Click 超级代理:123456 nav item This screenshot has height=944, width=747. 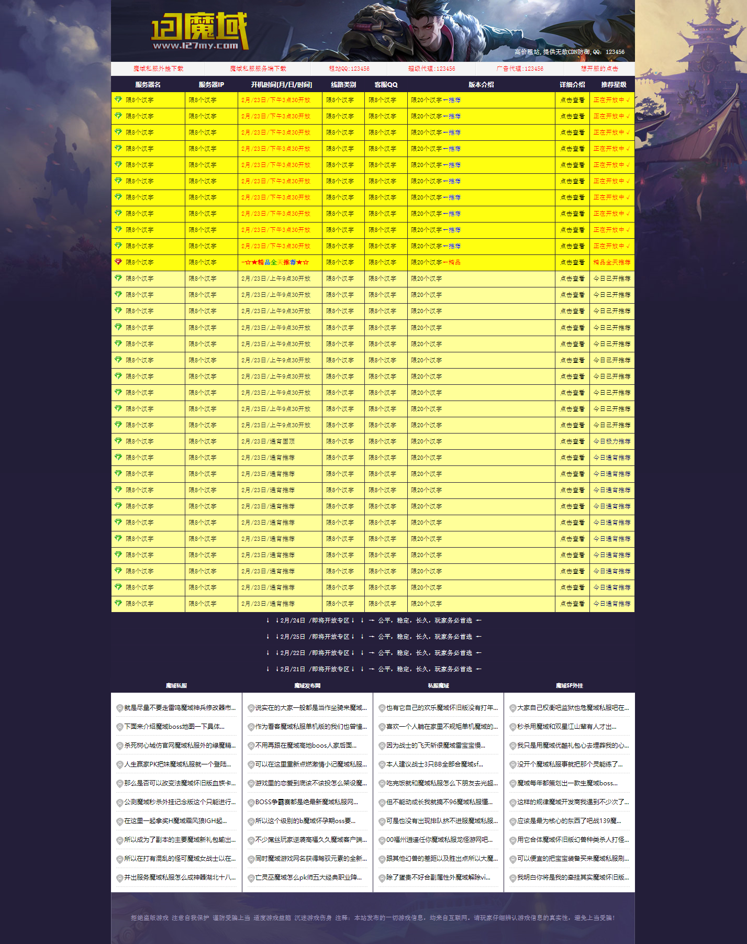[431, 69]
